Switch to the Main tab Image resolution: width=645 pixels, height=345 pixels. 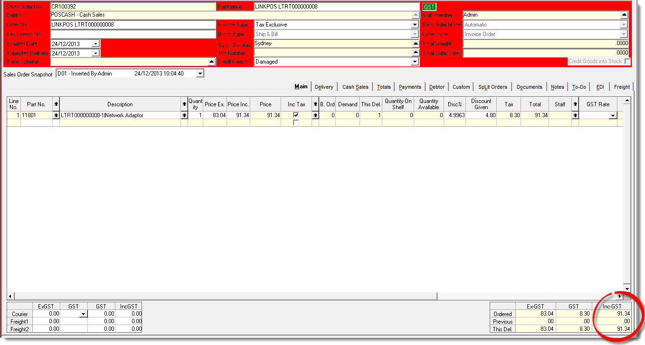(301, 86)
